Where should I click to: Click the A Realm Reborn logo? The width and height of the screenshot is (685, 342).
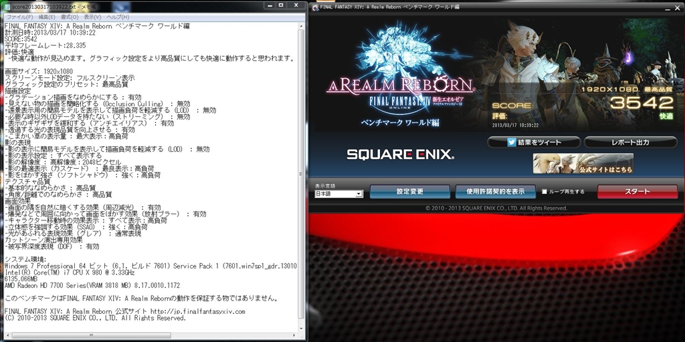click(400, 85)
